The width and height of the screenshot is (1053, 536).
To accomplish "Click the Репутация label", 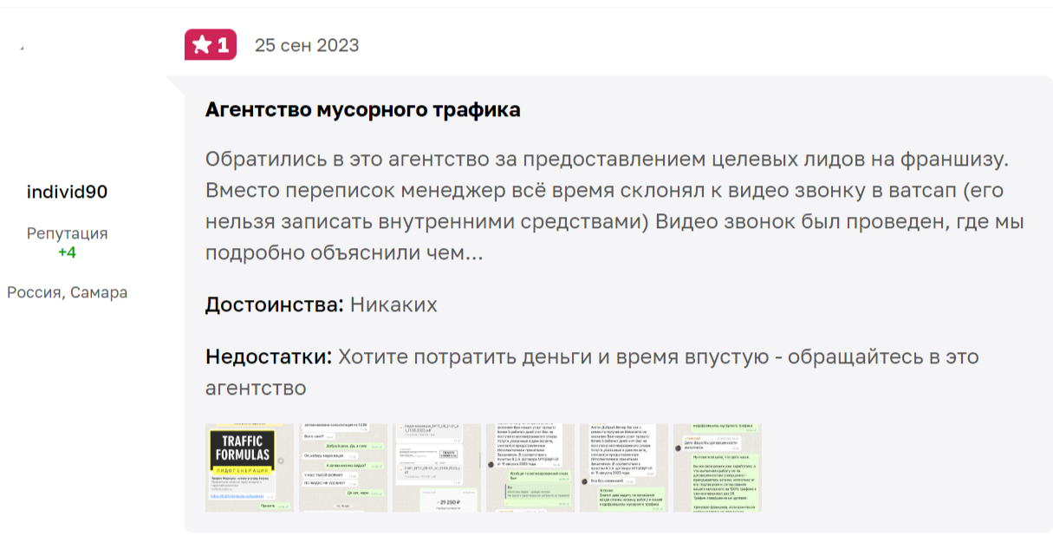I will pyautogui.click(x=67, y=233).
